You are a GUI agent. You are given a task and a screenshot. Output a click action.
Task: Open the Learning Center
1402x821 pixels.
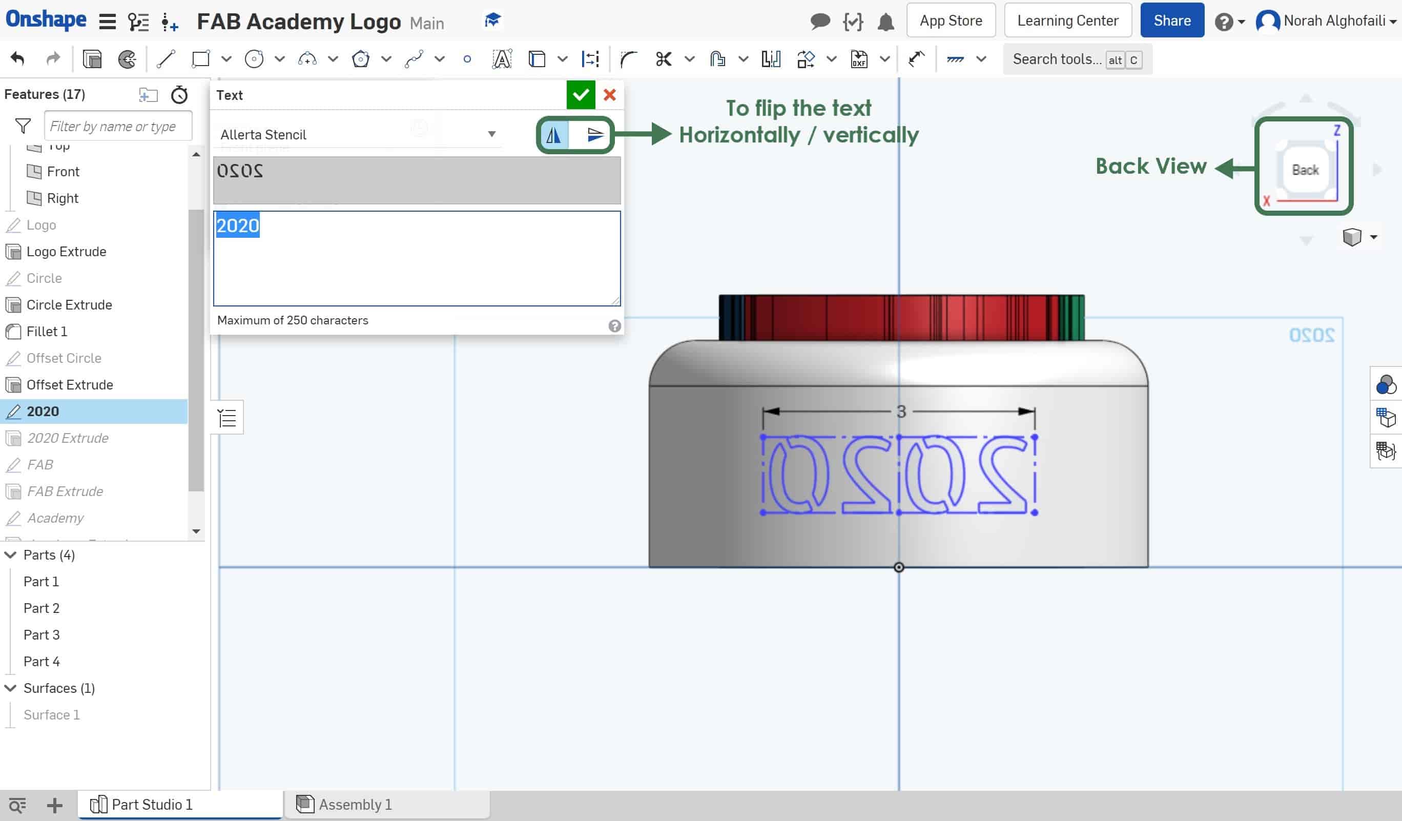(1067, 20)
